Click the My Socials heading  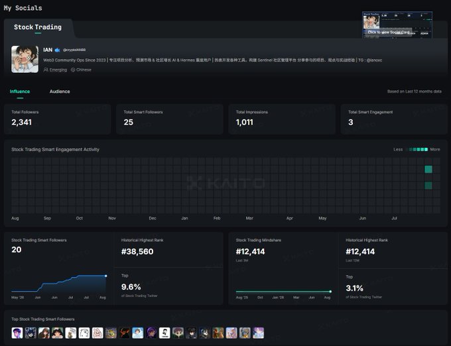tap(23, 8)
